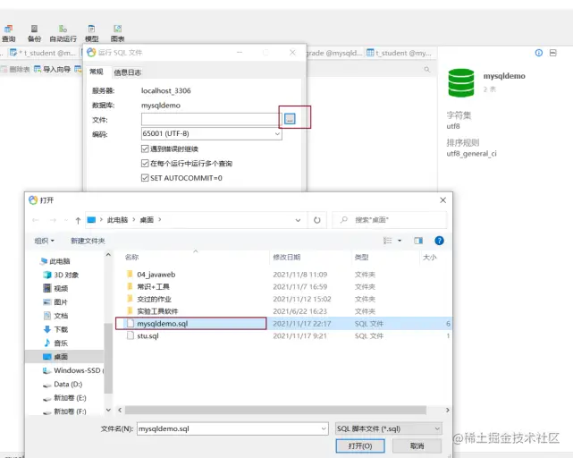Select 此电脑 in the sidebar tree
This screenshot has height=458, width=573.
[x=55, y=261]
